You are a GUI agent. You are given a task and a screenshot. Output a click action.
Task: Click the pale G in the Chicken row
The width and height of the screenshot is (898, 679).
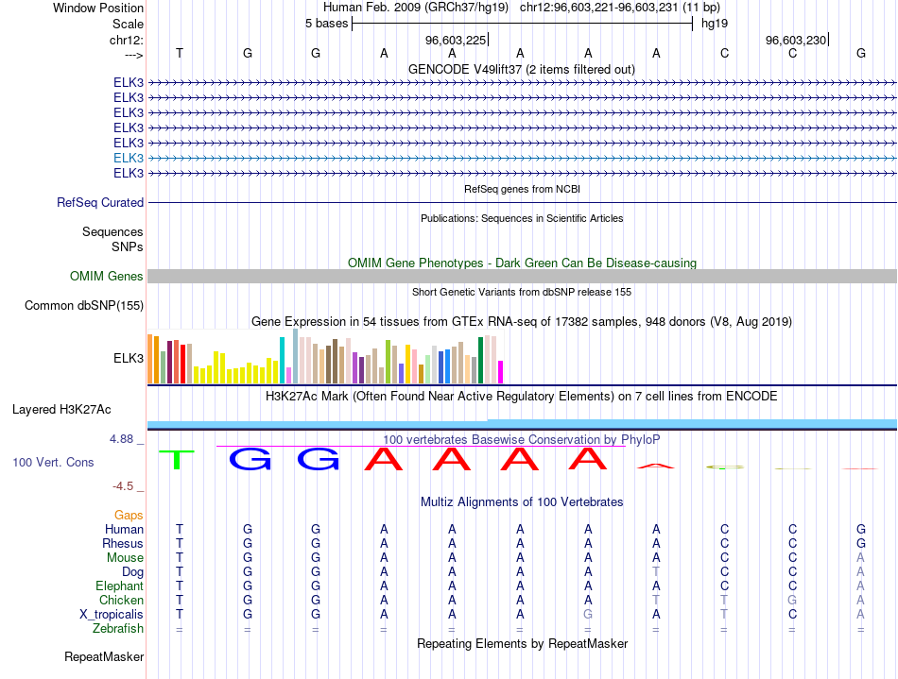(792, 600)
